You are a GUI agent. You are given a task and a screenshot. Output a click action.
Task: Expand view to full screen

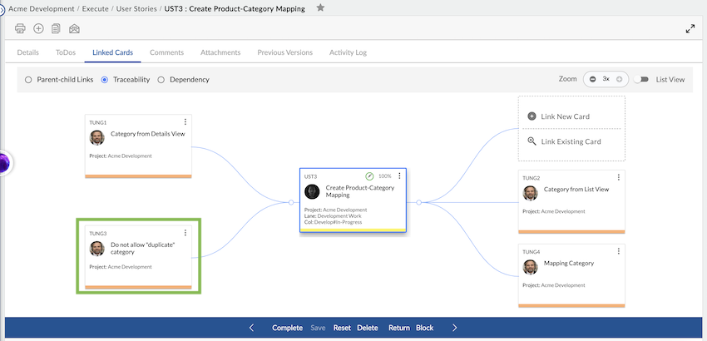click(x=690, y=29)
